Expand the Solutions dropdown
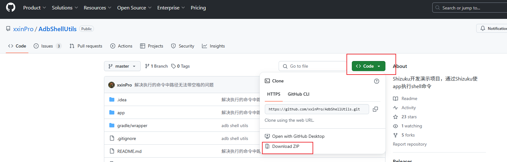507x162 pixels. [x=65, y=8]
